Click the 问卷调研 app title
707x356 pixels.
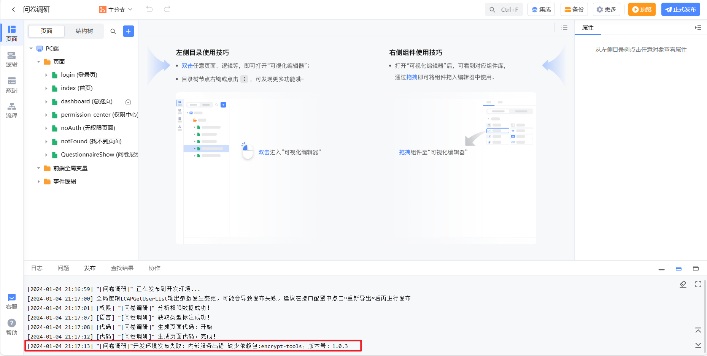click(37, 9)
